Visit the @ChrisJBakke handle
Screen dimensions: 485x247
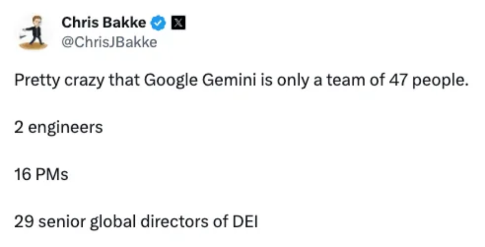pyautogui.click(x=110, y=42)
